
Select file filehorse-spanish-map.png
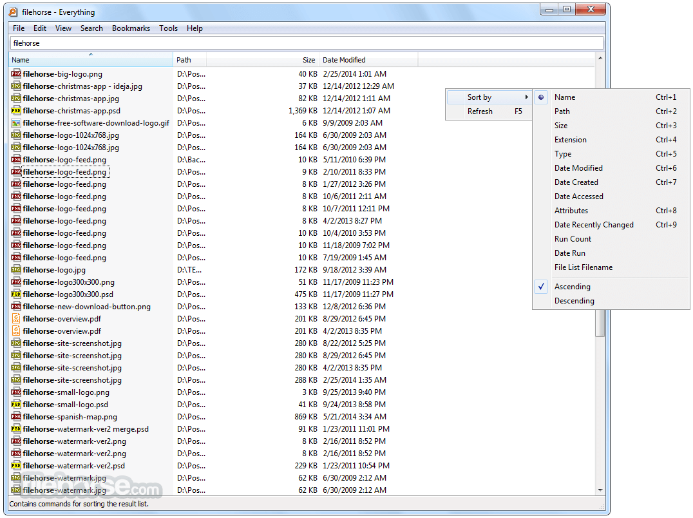(x=70, y=417)
